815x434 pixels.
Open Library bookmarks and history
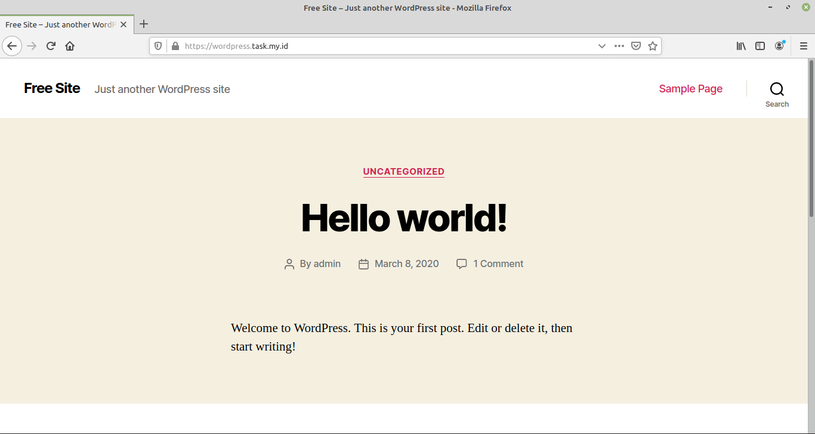click(741, 46)
